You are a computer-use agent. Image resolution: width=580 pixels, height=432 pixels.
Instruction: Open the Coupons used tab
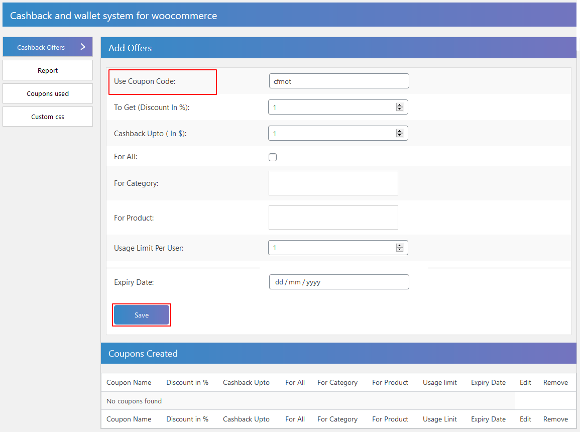click(48, 93)
